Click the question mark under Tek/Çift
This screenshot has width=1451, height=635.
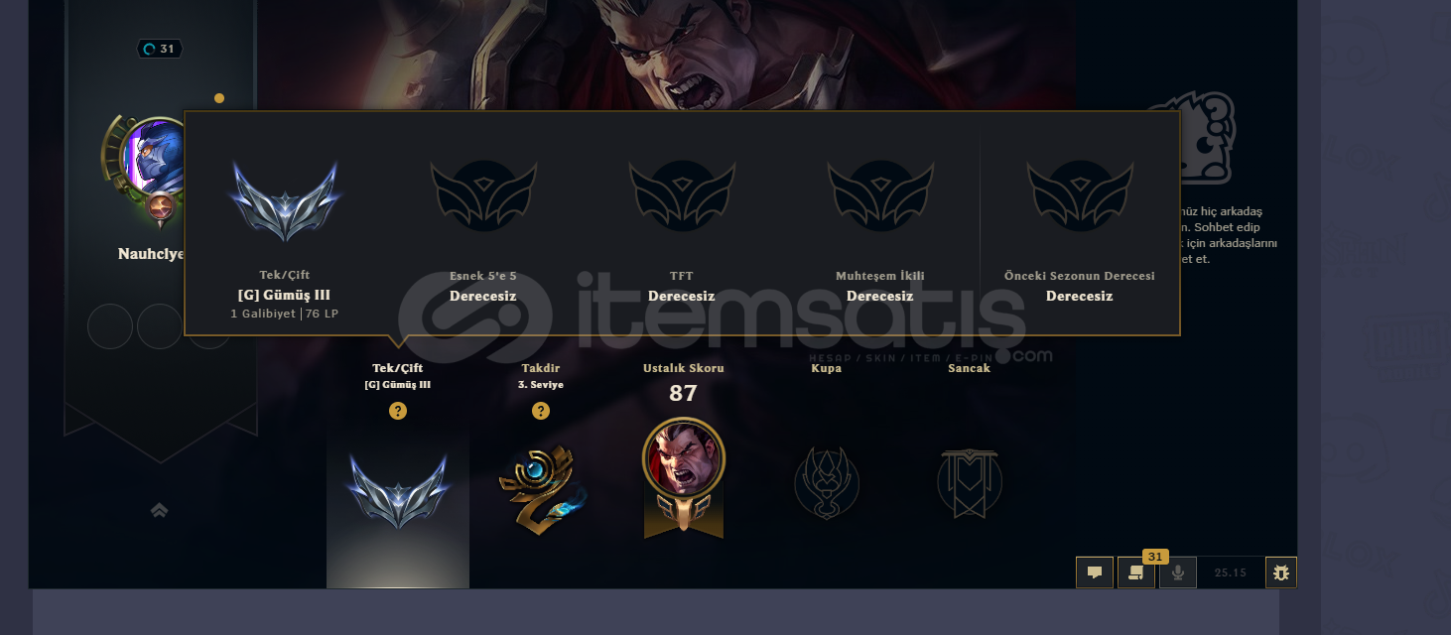(398, 411)
